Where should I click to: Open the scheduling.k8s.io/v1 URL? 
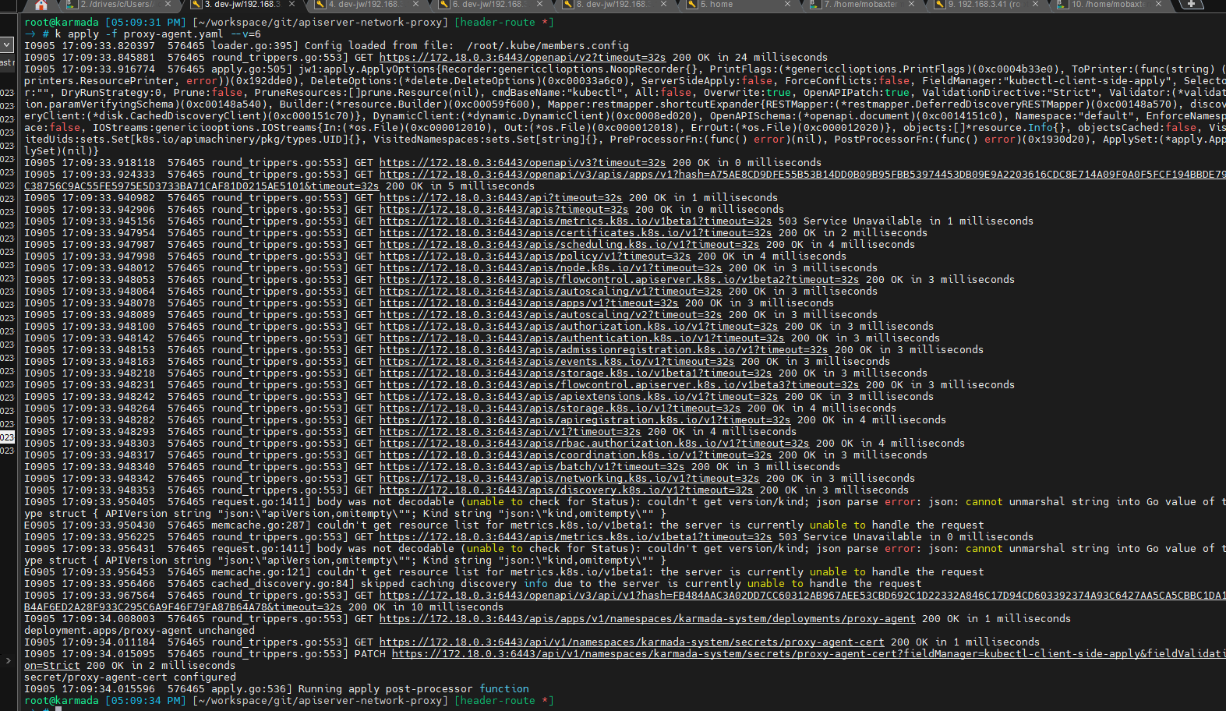tap(569, 244)
